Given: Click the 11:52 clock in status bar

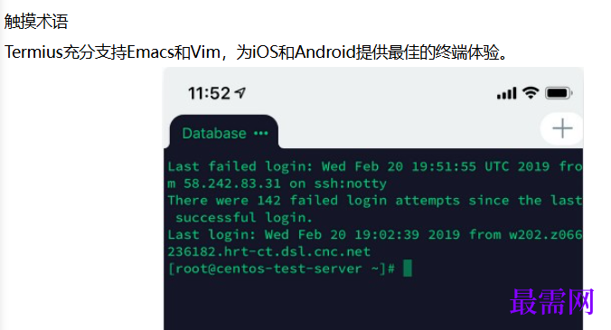Looking at the screenshot, I should coord(210,93).
